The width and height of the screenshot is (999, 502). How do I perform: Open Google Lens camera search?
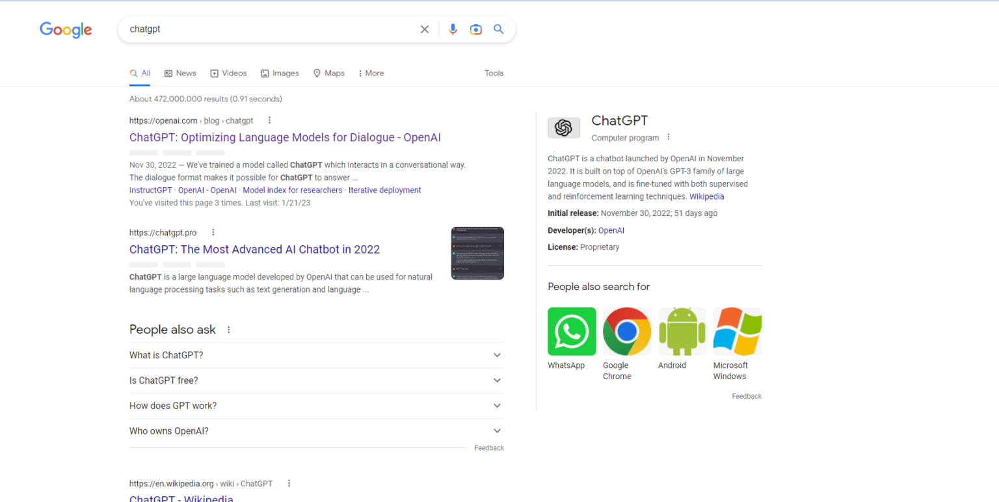475,29
